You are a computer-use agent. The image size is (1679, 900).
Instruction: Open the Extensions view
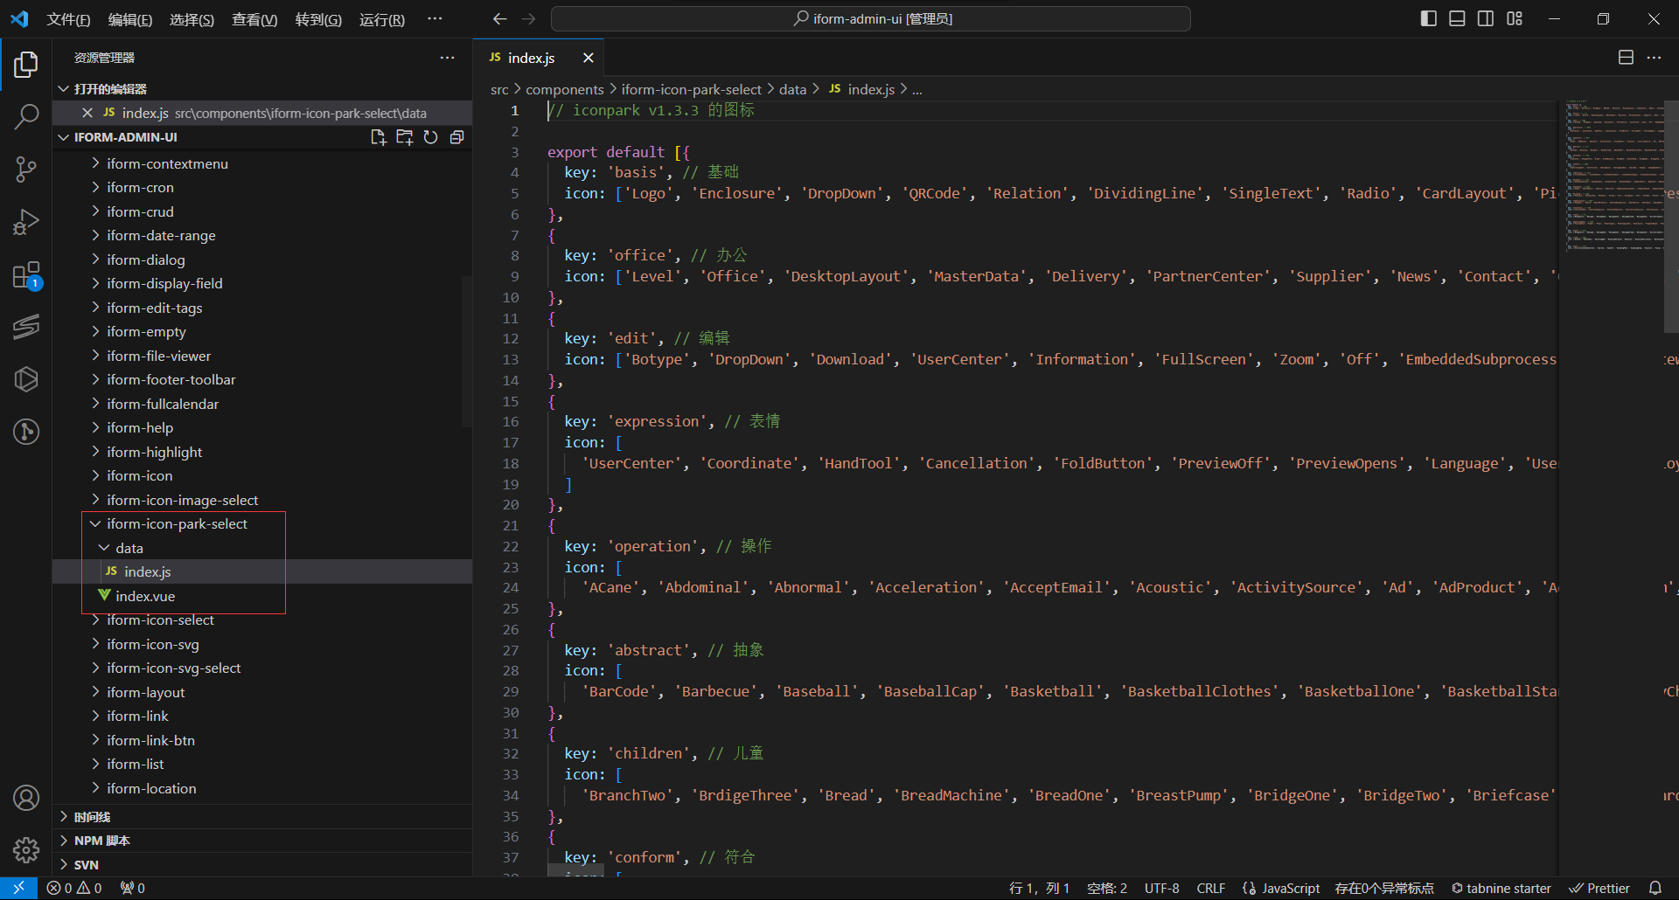point(26,275)
